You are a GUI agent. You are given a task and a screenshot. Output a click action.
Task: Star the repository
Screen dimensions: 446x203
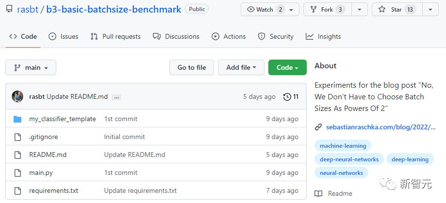click(x=396, y=9)
